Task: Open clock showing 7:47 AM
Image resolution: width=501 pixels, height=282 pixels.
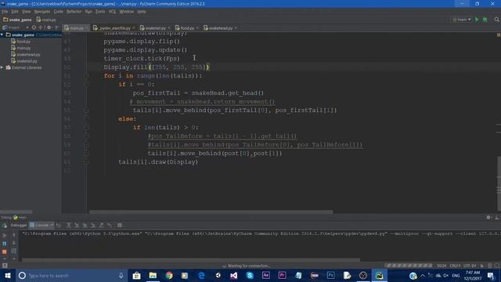Action: 473,275
